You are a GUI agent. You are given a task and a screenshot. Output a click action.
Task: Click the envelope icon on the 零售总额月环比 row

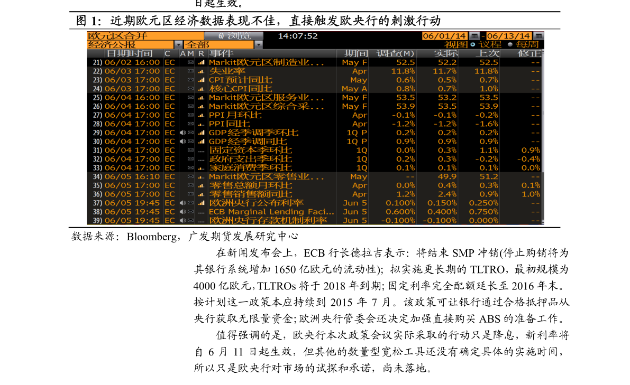191,185
